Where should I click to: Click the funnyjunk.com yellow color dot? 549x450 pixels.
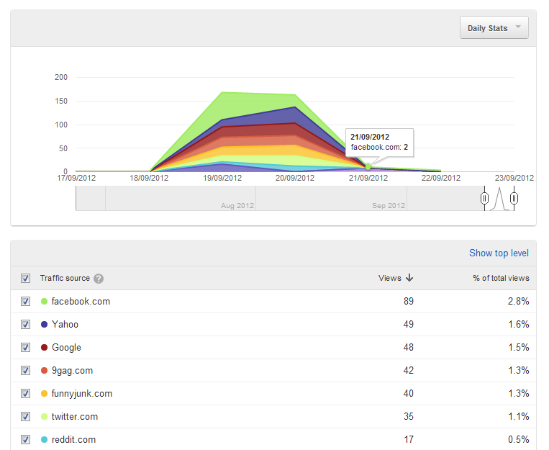click(44, 394)
